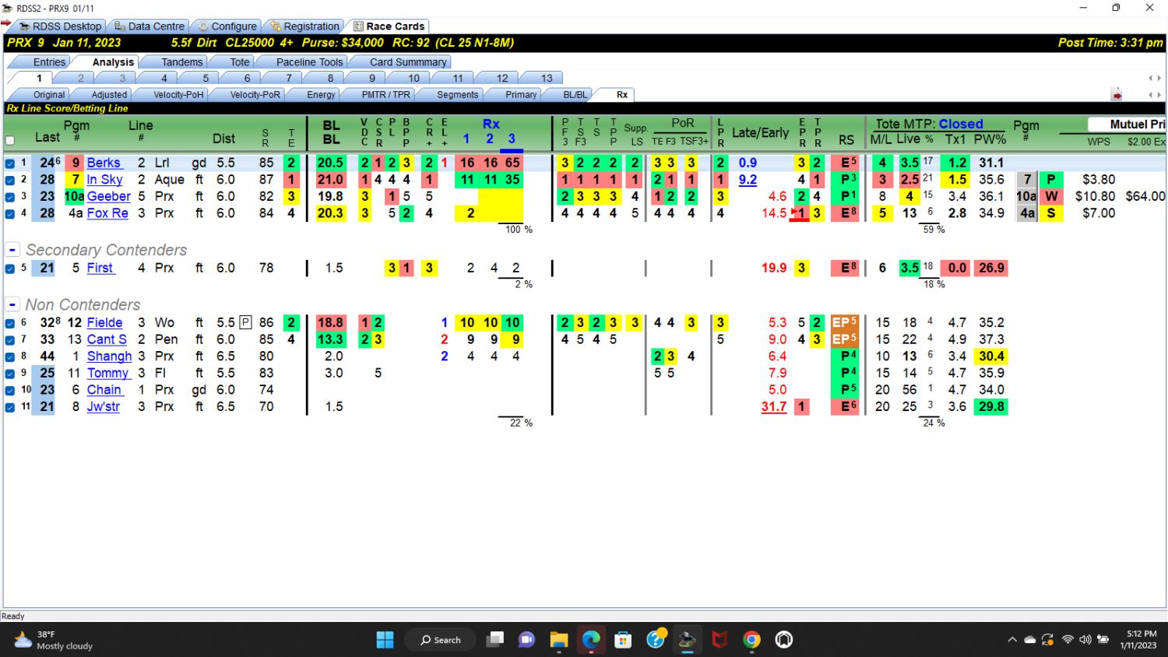
Task: Open the Chat app on taskbar
Action: click(x=526, y=640)
